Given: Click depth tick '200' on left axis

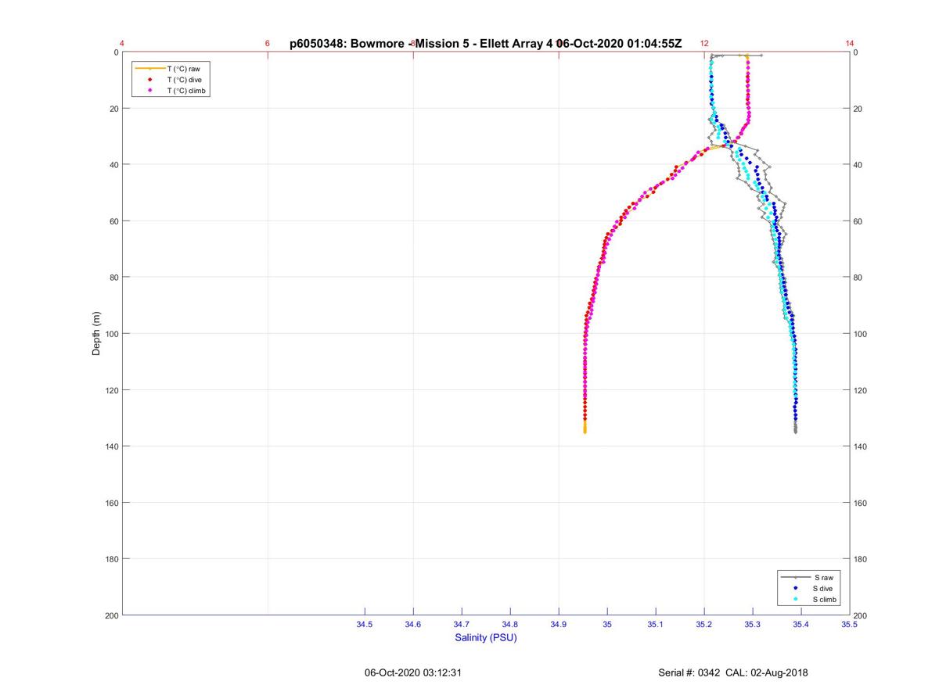Looking at the screenshot, I should point(111,615).
